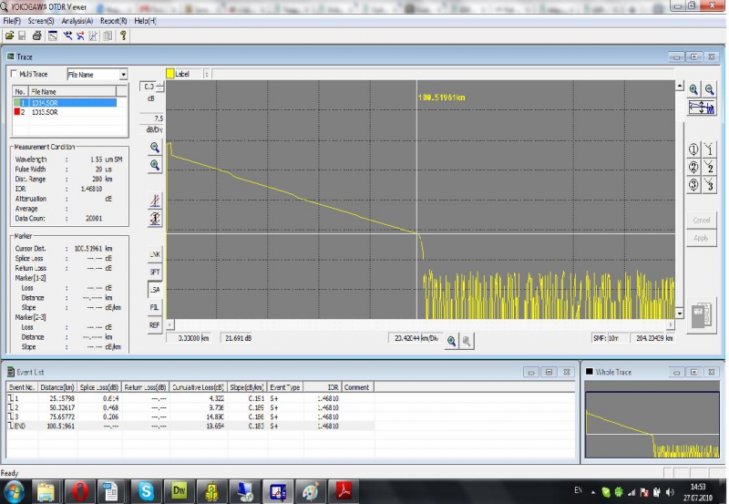Viewport: 729px width, 504px height.
Task: Click the Save disk toolbar icon
Action: click(x=22, y=36)
